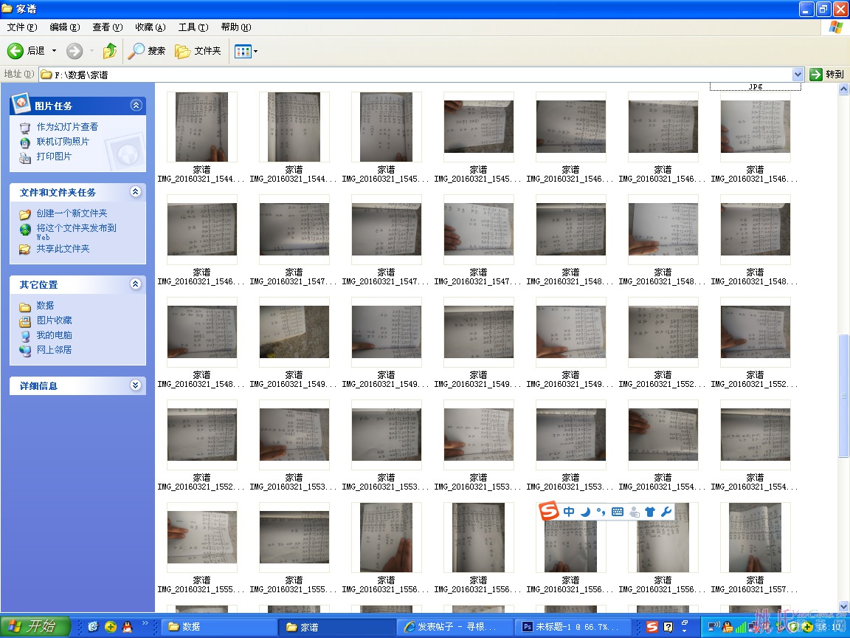The image size is (850, 638).
Task: Click 联机订购照片 link
Action: click(63, 142)
